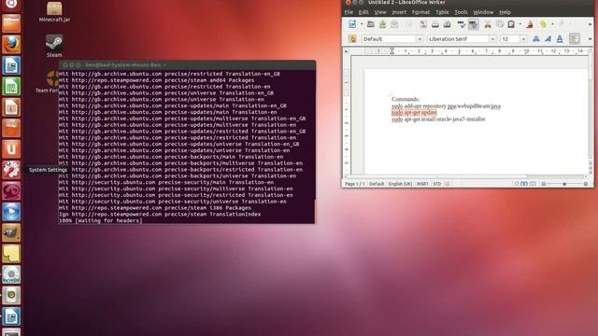The image size is (598, 336).
Task: Open Ubuntu Software Center from launcher
Action: pyautogui.click(x=11, y=128)
